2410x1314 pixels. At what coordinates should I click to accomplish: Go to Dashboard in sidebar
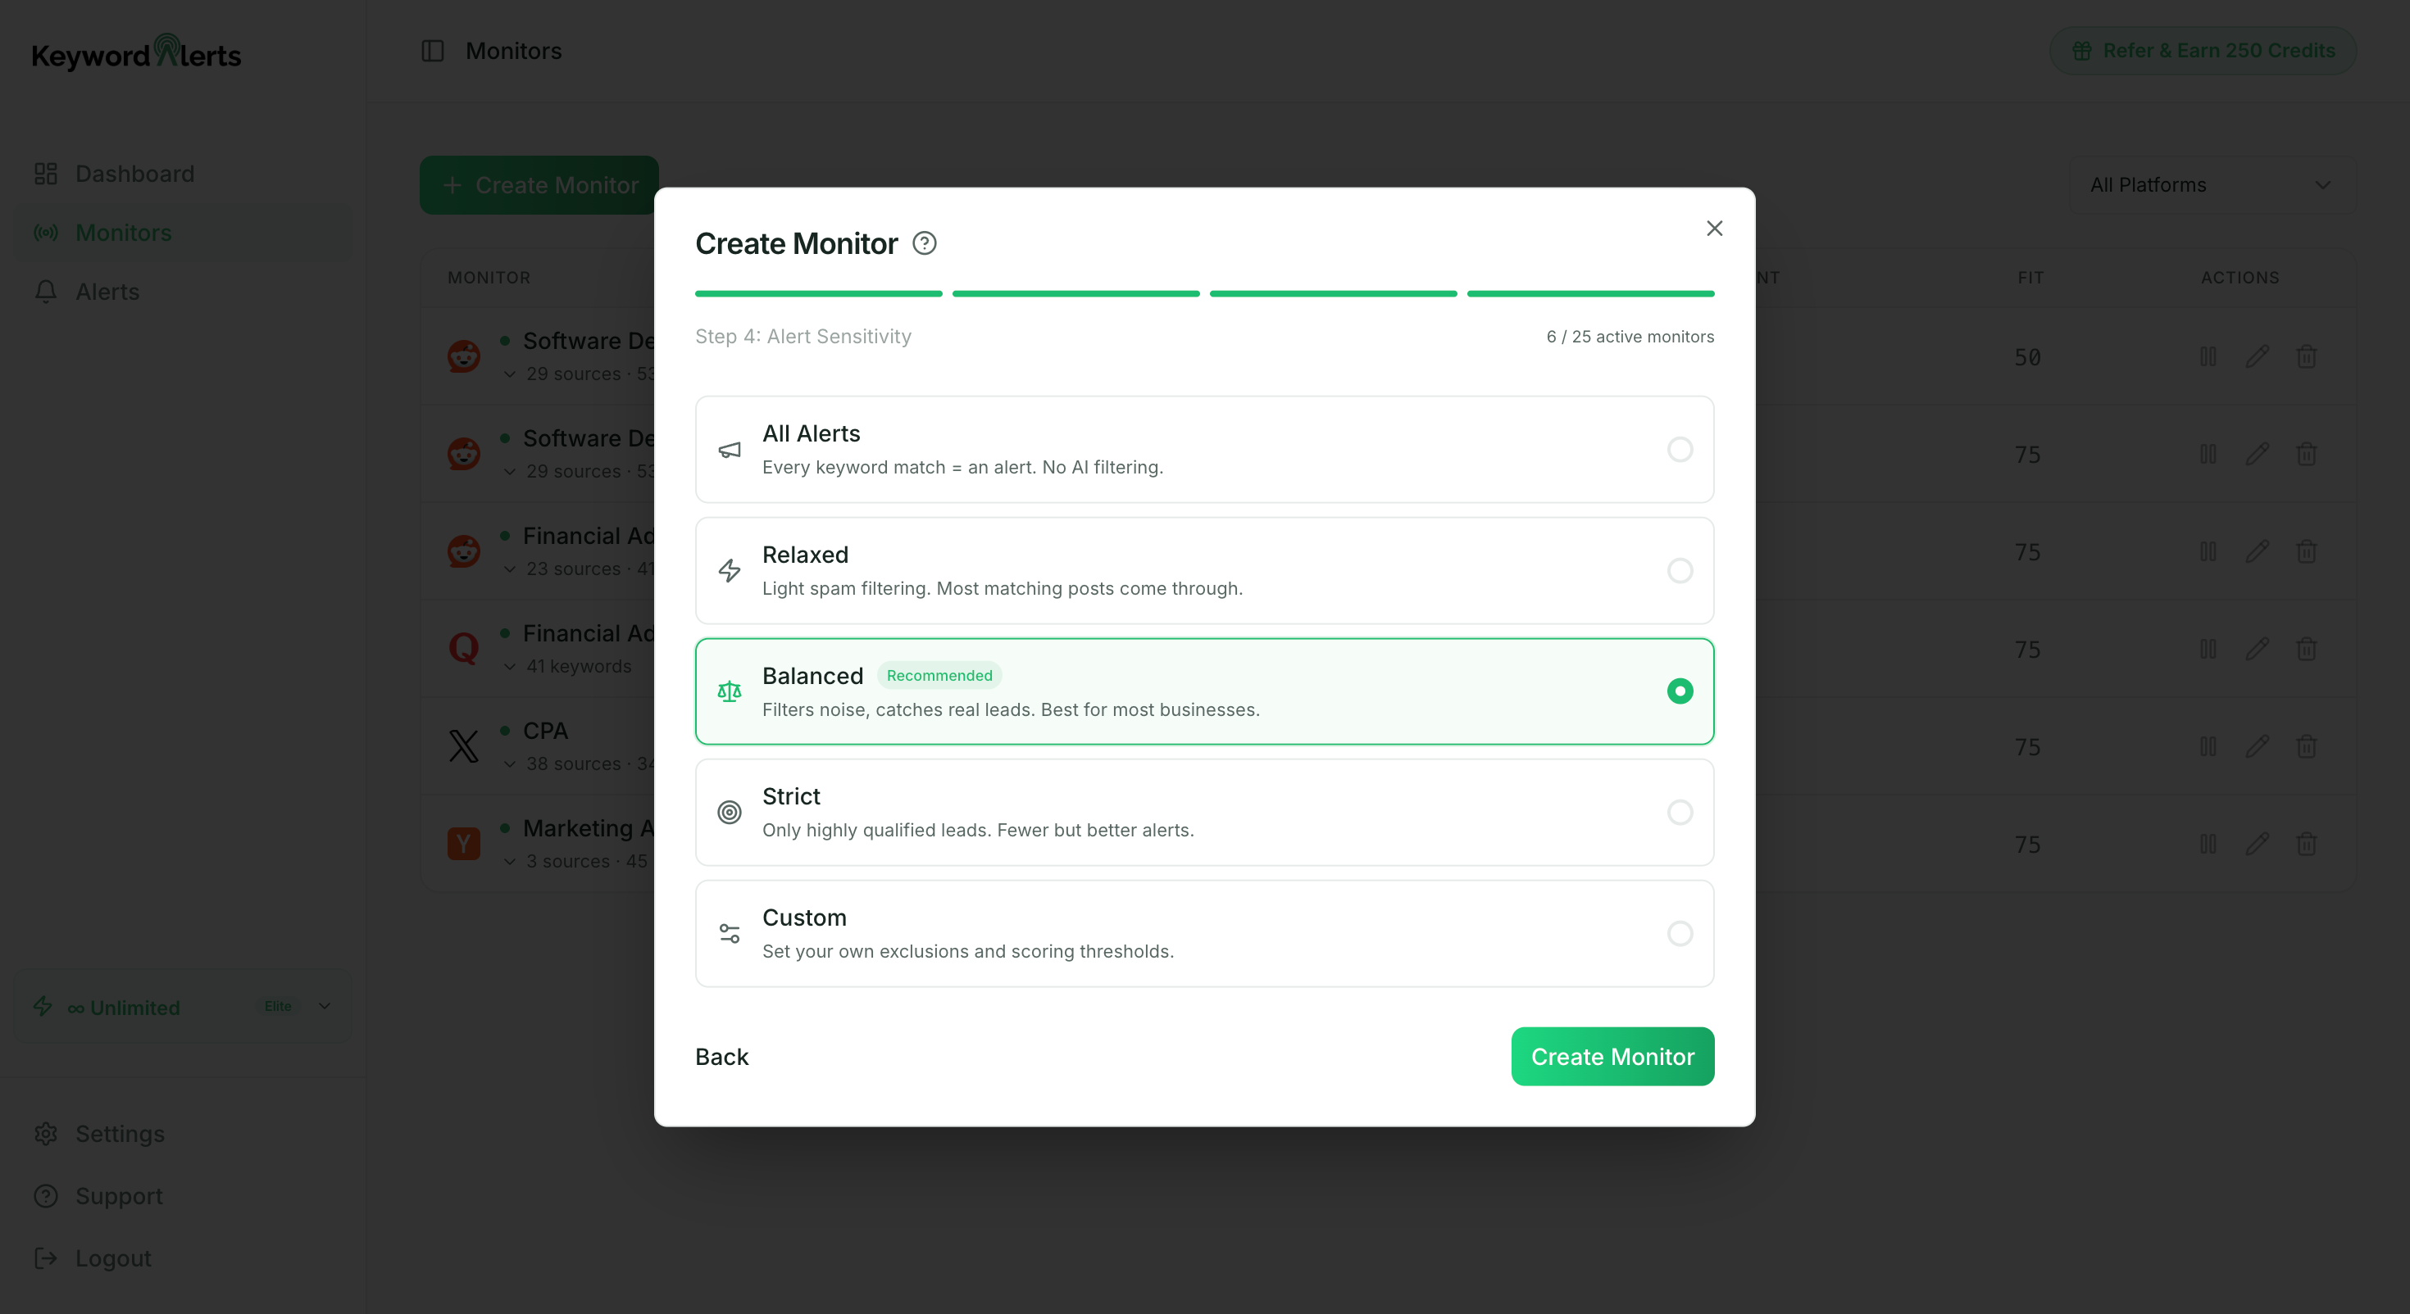pos(134,174)
